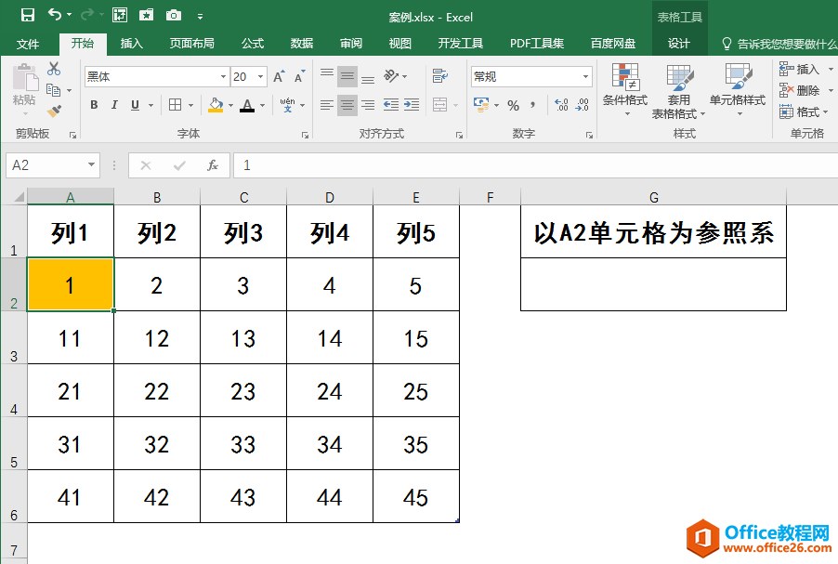The width and height of the screenshot is (838, 564).
Task: Open the font size 20 dropdown
Action: point(260,77)
